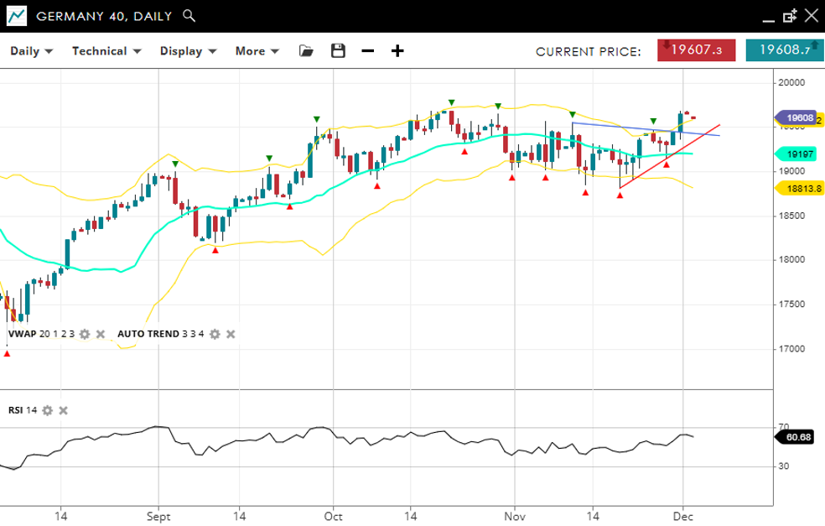The image size is (825, 526).
Task: Remove the Auto Trend indicator
Action: point(231,334)
